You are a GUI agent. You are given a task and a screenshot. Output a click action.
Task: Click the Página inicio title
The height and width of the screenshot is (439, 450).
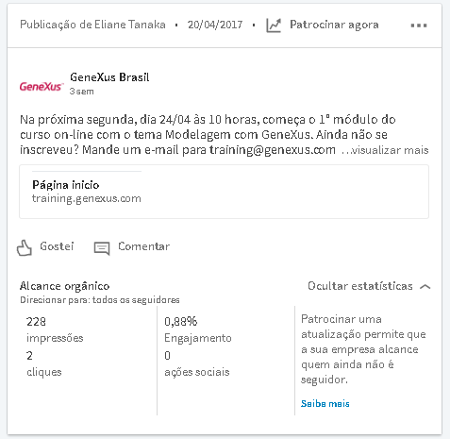click(x=66, y=185)
